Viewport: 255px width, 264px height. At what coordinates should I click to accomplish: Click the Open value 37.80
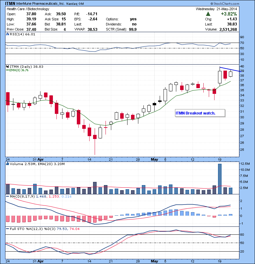(31, 14)
